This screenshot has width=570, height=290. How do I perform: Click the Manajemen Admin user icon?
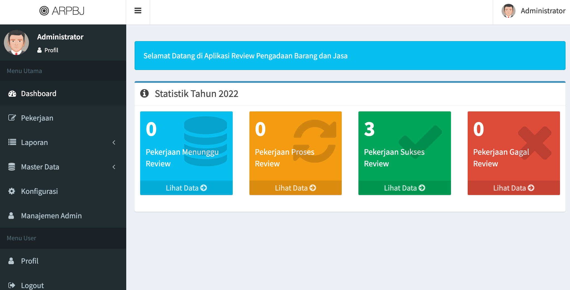click(x=11, y=216)
